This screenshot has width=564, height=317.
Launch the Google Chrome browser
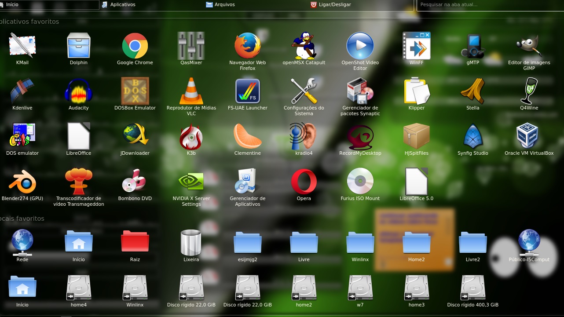[135, 46]
